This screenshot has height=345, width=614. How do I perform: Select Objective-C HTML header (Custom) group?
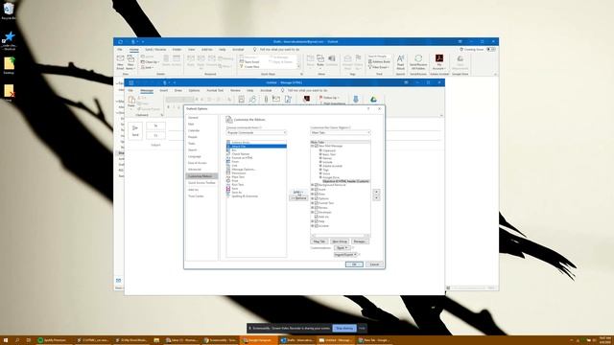point(345,181)
